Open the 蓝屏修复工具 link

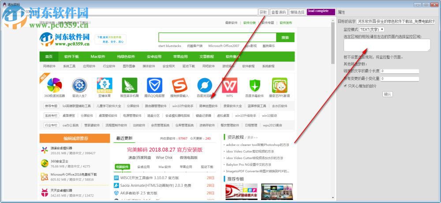click(x=257, y=106)
